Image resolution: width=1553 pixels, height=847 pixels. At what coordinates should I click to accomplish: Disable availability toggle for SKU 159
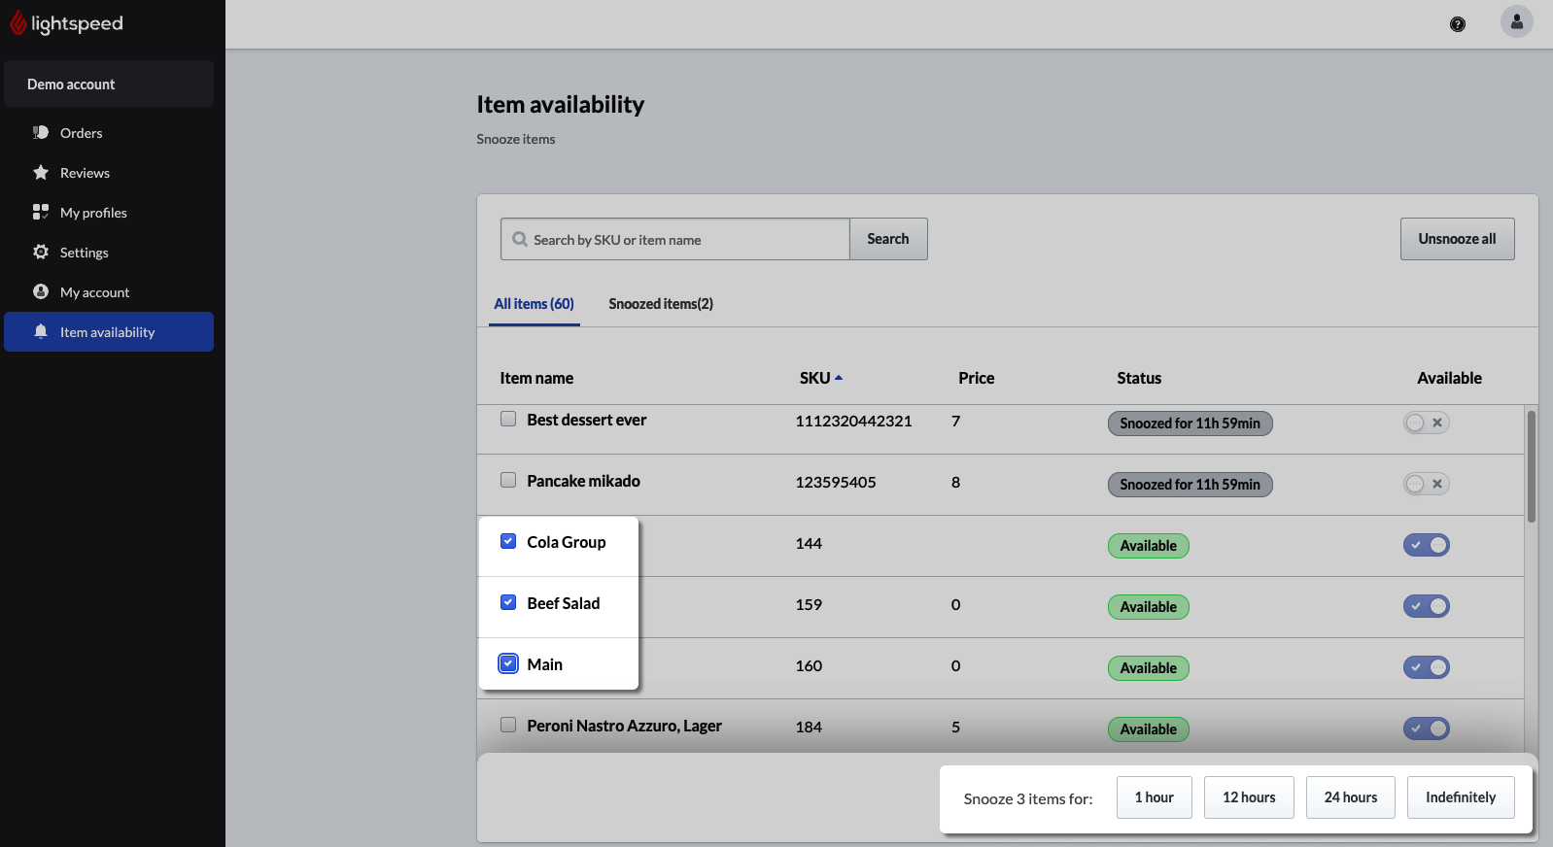pos(1426,606)
